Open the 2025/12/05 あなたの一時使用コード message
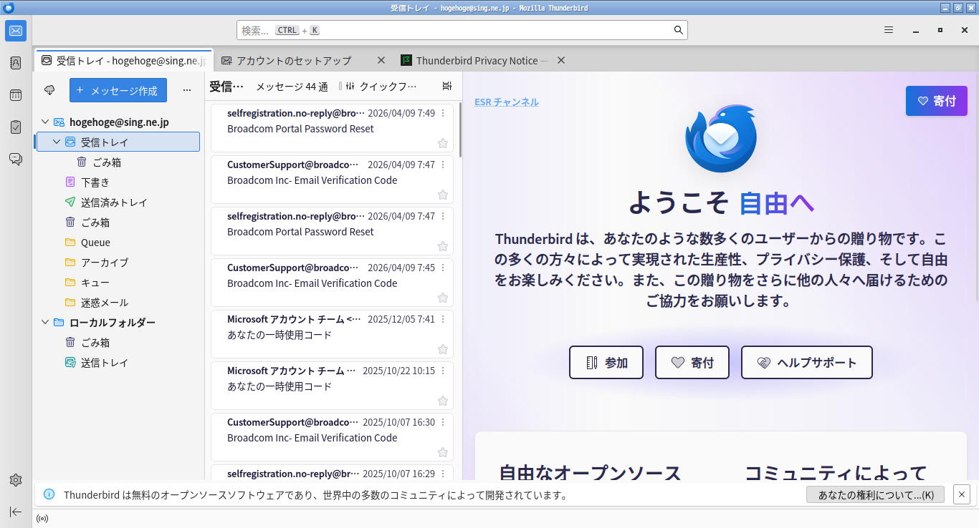Image resolution: width=979 pixels, height=528 pixels. 332,334
